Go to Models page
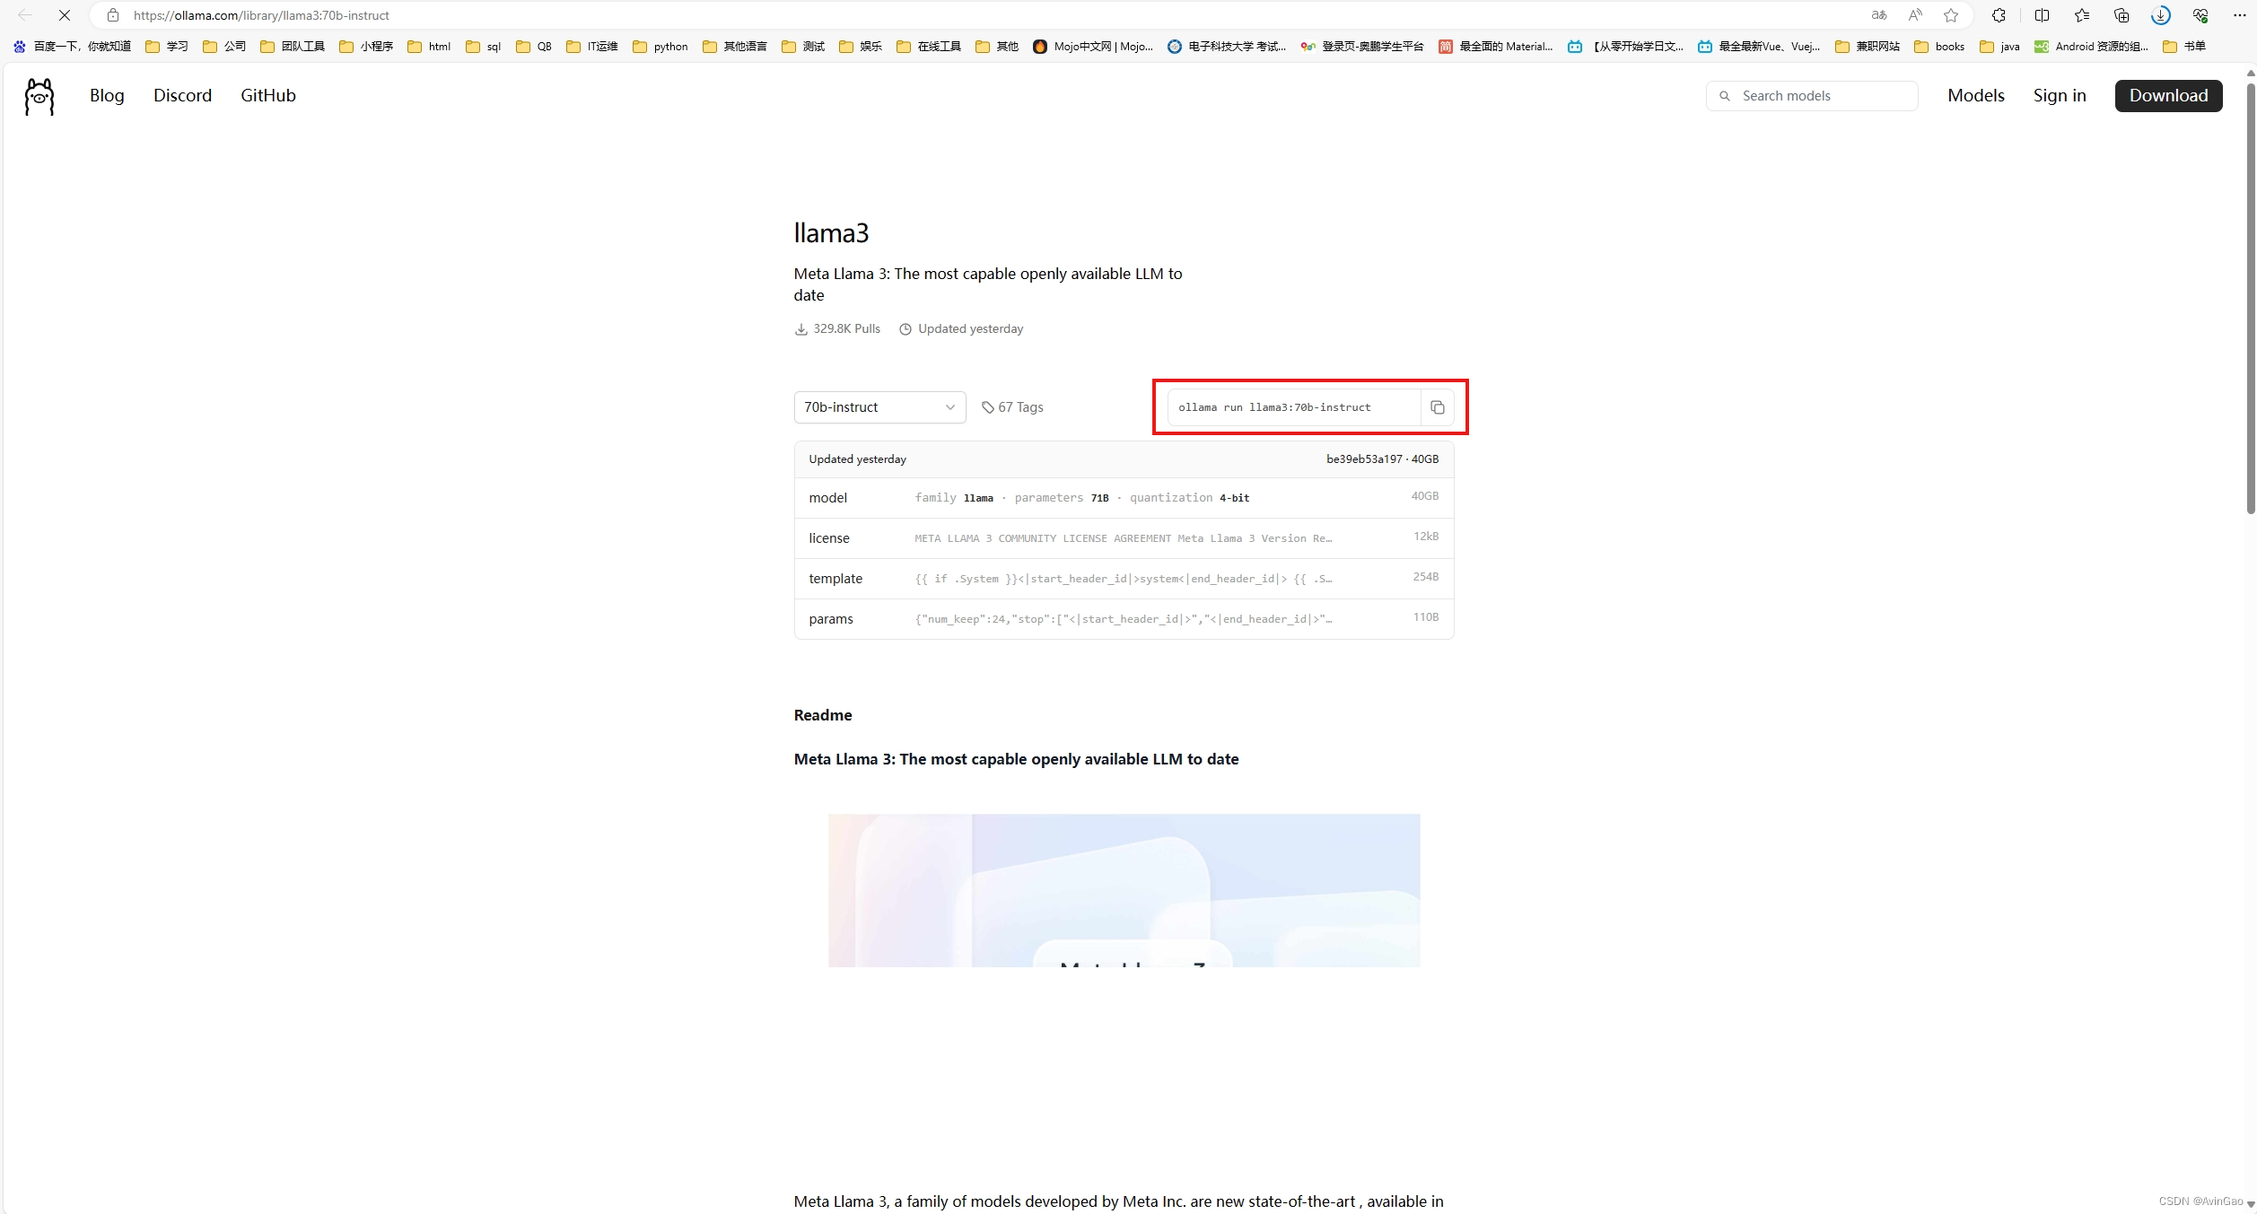 1975,96
